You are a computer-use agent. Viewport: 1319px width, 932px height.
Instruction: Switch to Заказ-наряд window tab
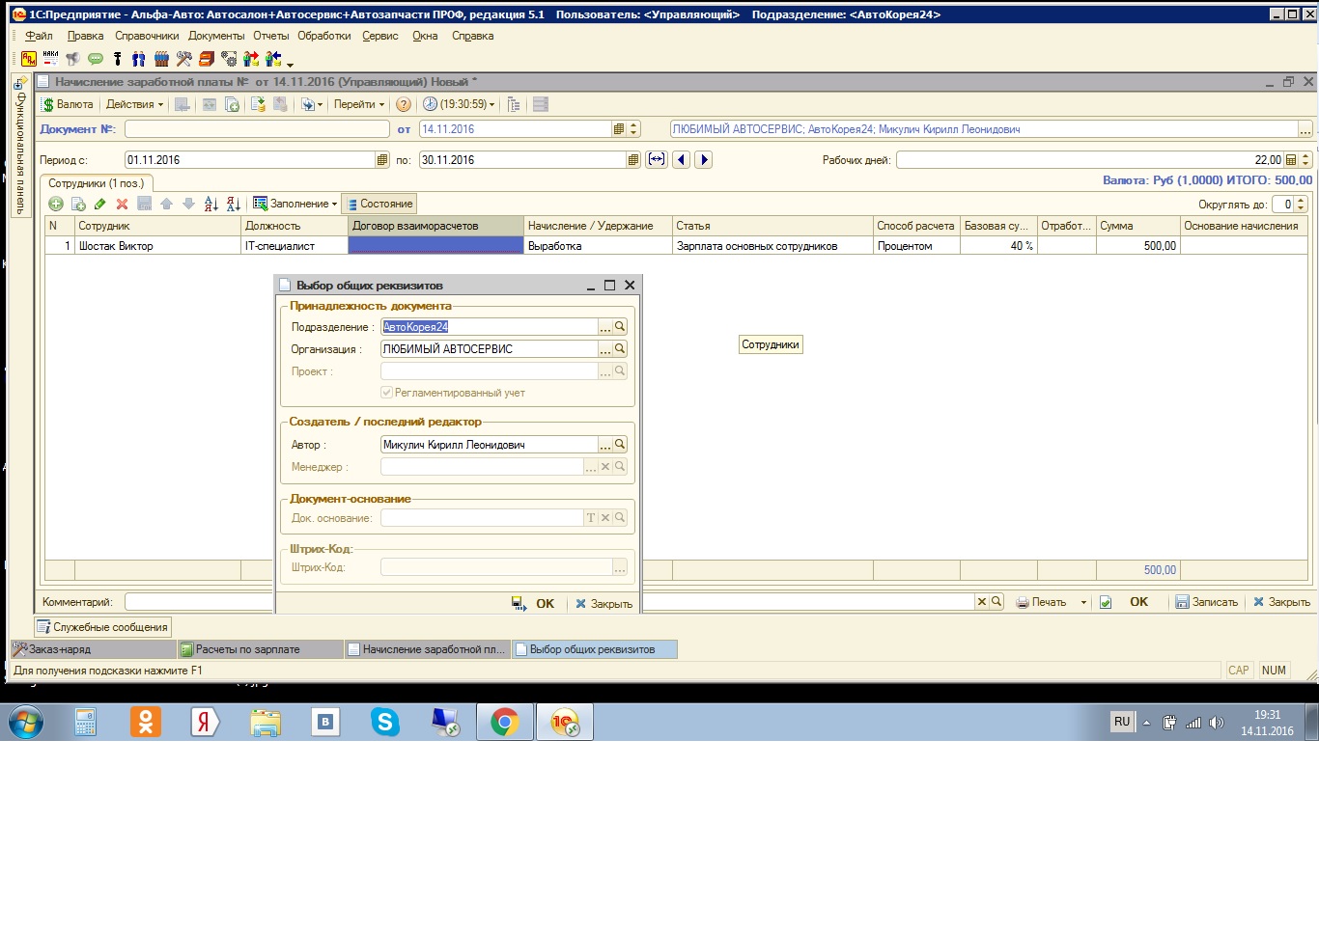pos(94,649)
